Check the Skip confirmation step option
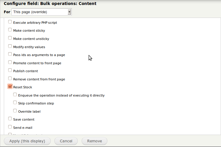 (15, 103)
